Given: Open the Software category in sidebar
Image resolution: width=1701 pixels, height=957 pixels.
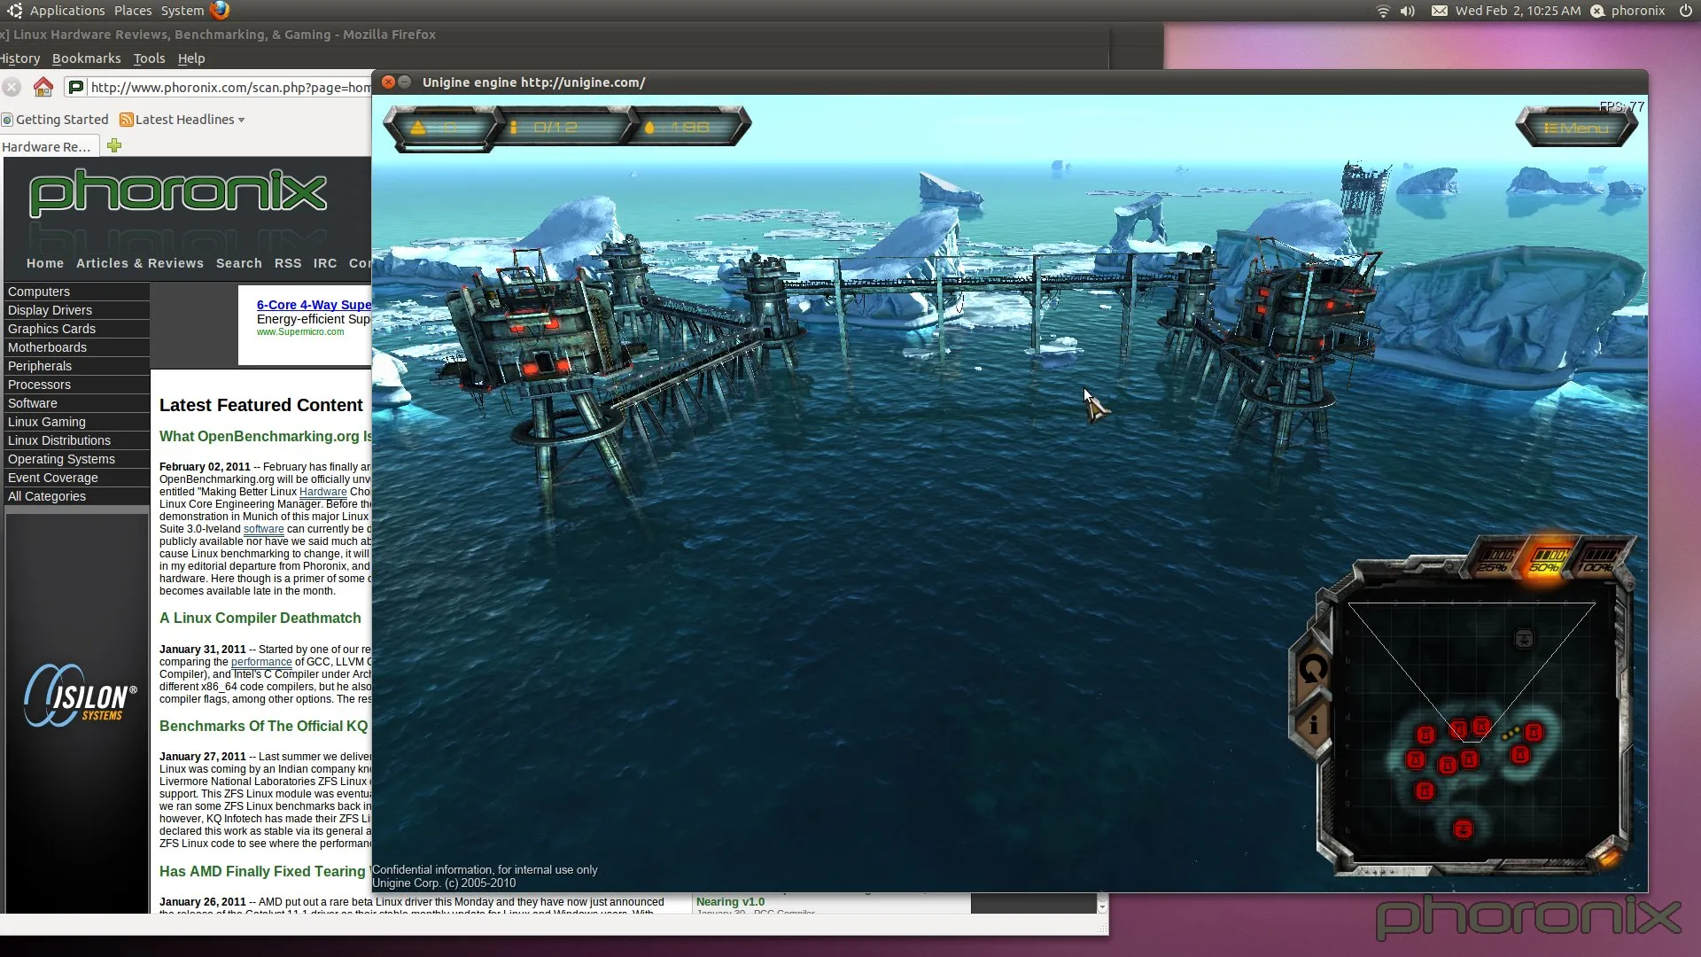Looking at the screenshot, I should click(77, 403).
